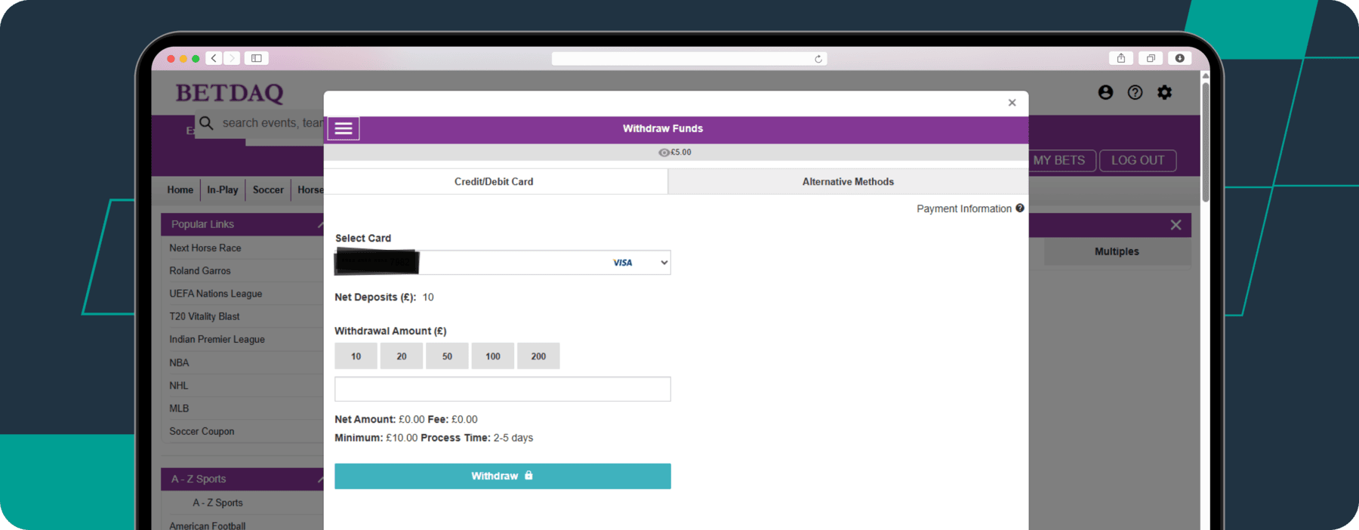The width and height of the screenshot is (1359, 530).
Task: Choose the 20 amount button
Action: (x=402, y=356)
